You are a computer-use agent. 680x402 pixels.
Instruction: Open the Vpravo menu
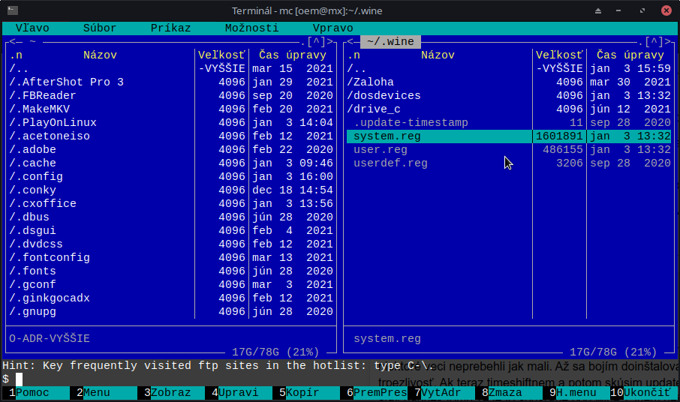coord(332,28)
